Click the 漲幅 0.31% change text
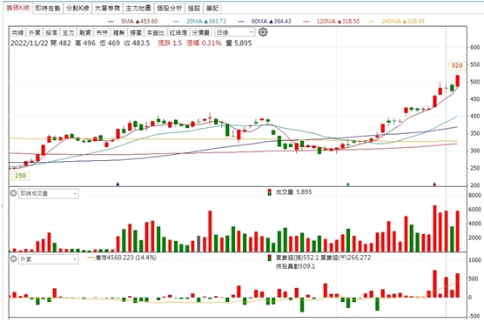 (204, 44)
